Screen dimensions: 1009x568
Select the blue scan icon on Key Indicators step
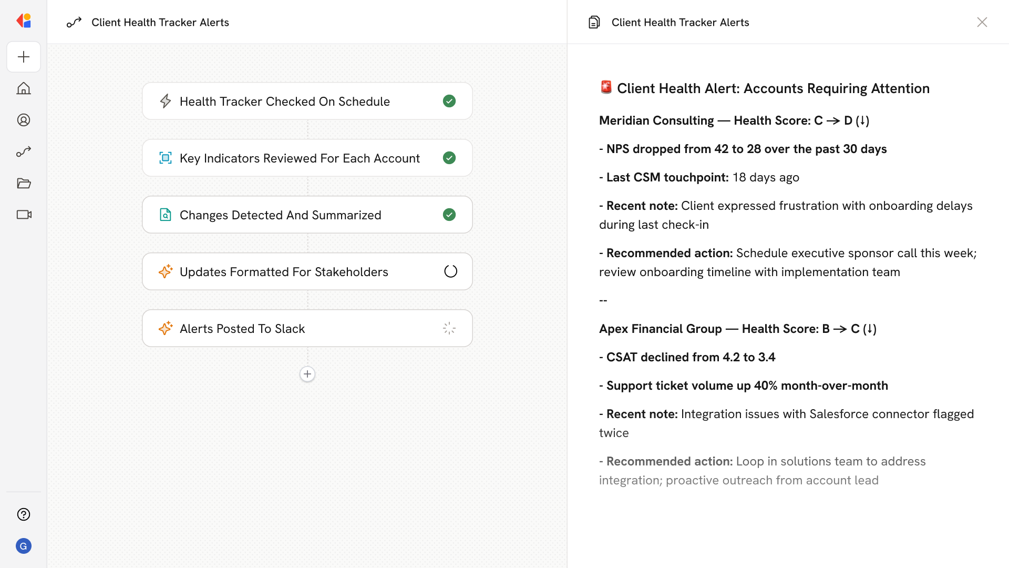(166, 158)
